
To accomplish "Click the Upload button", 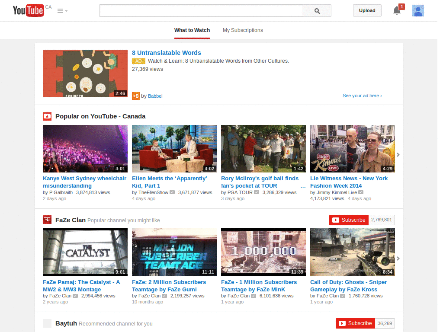I will (x=367, y=10).
